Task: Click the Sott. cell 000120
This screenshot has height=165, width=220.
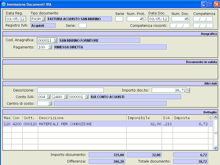Action: point(30,124)
